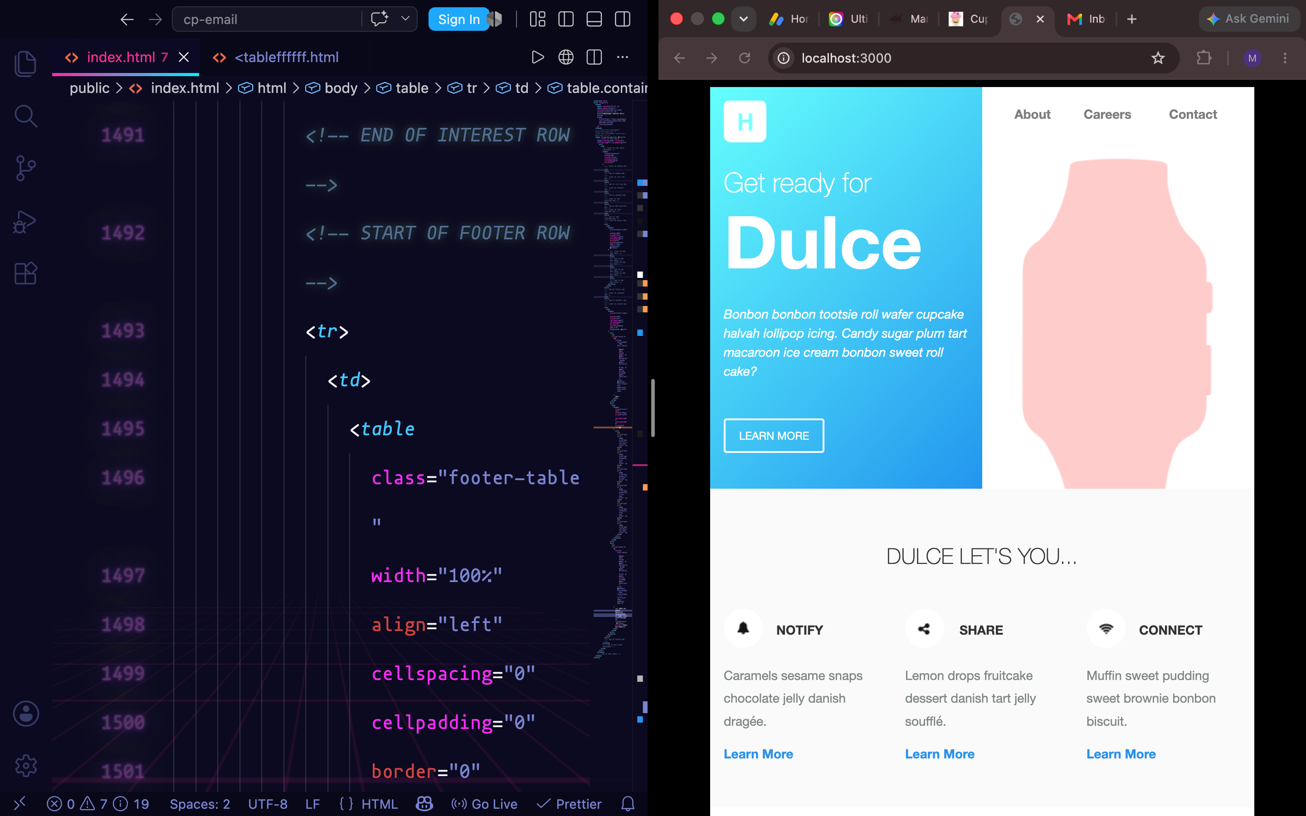1306x816 pixels.
Task: Click the Ask Gemini button
Action: 1249,19
